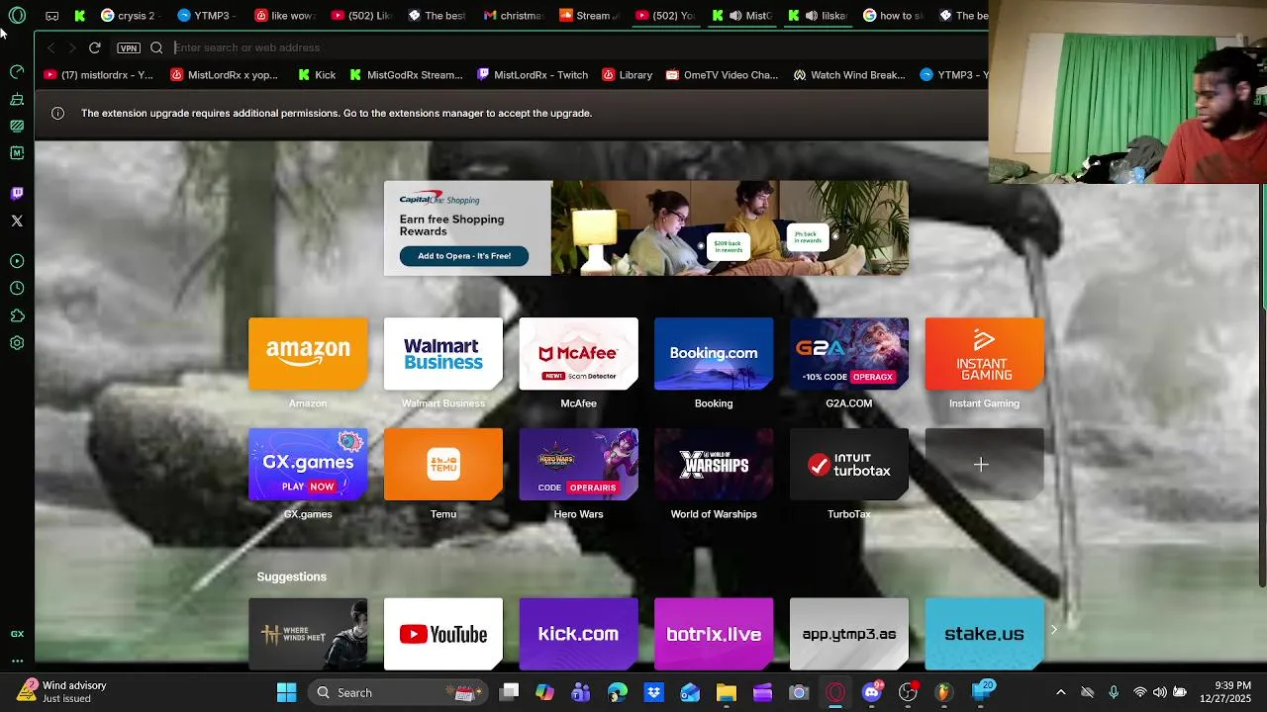Screen dimensions: 1267x712
Task: Open the World of Warships tile
Action: coord(714,464)
